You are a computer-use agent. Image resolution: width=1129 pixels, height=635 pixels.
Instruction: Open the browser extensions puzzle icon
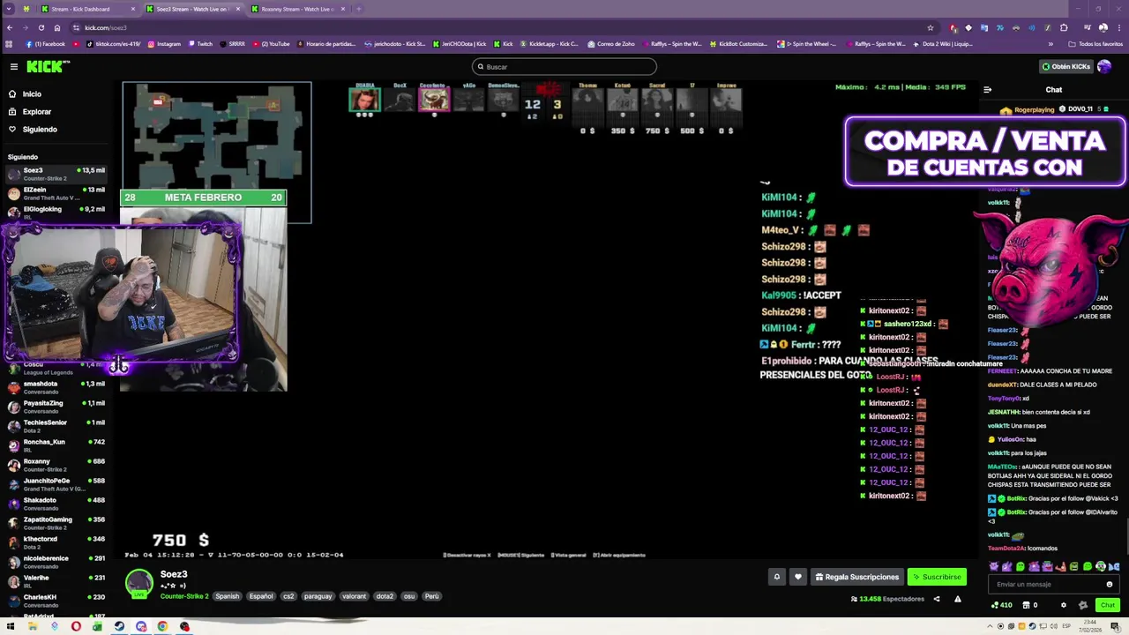1064,27
